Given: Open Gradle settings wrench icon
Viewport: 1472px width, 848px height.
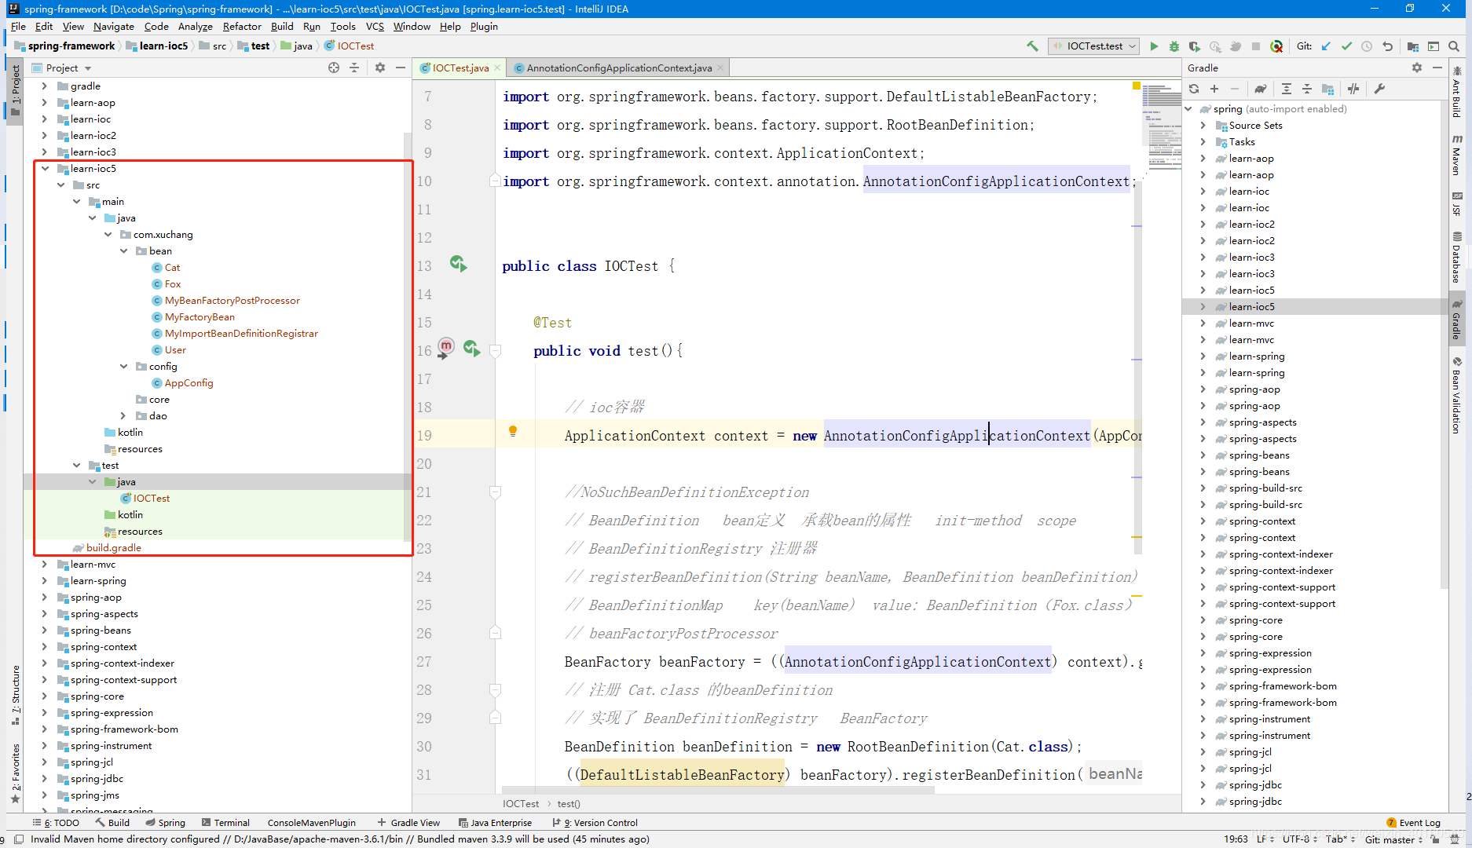Looking at the screenshot, I should [1379, 89].
